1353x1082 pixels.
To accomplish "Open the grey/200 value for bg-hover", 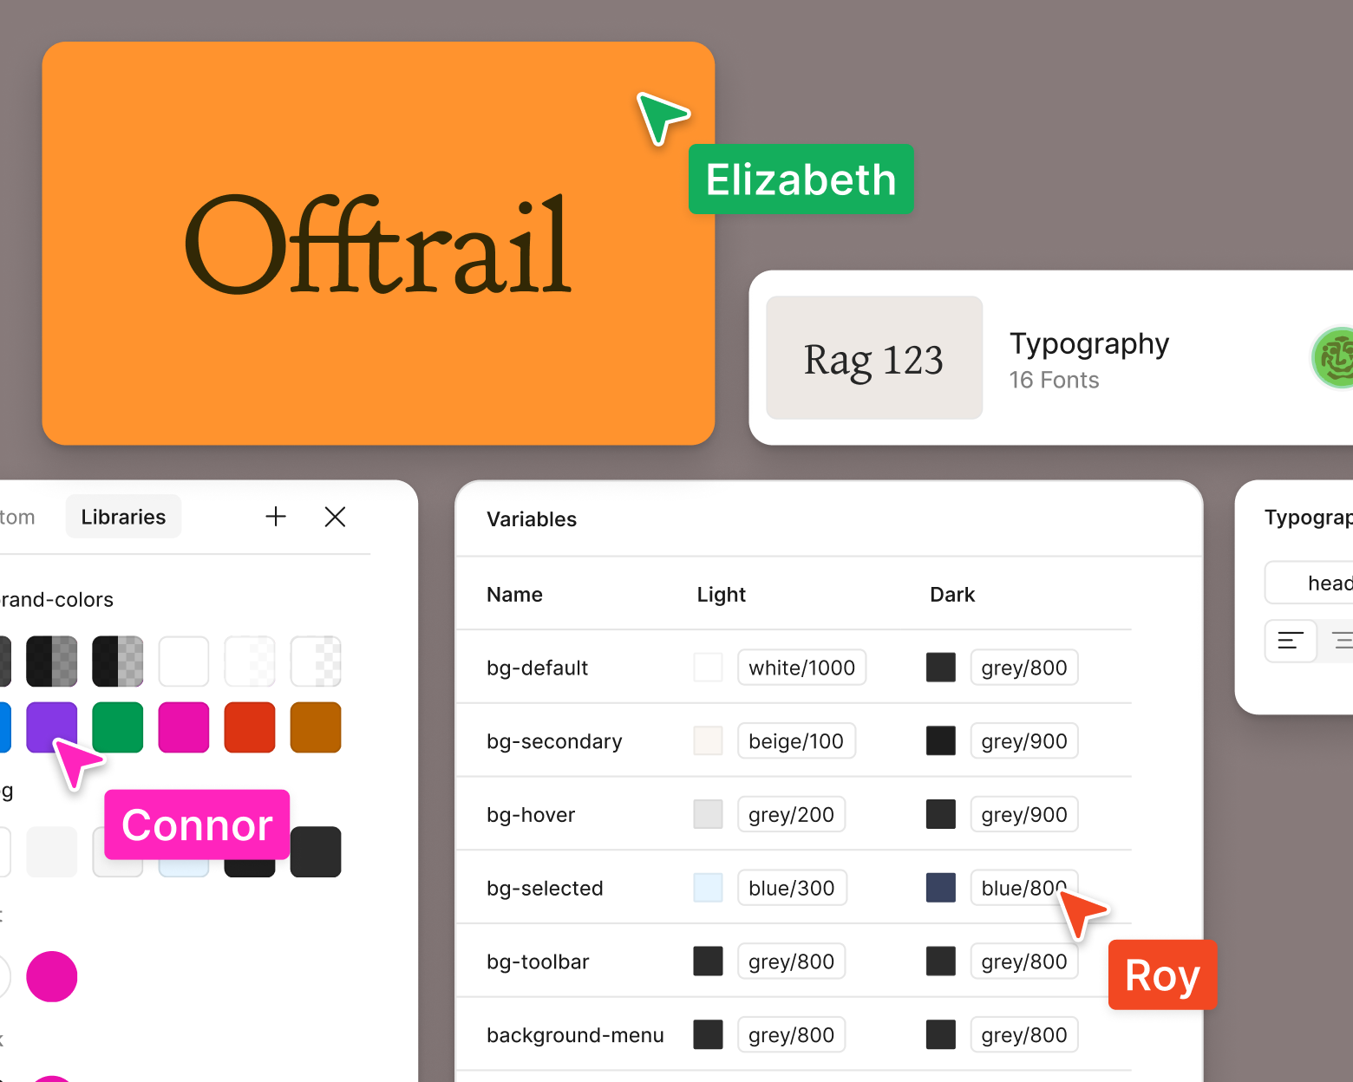I will [x=792, y=815].
